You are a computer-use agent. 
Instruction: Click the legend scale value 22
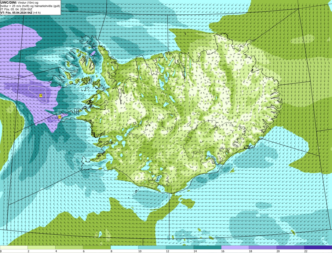pos(306,251)
